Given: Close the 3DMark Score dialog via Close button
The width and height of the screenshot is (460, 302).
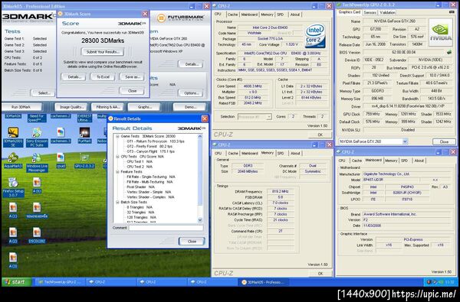Looking at the screenshot, I should (133, 91).
